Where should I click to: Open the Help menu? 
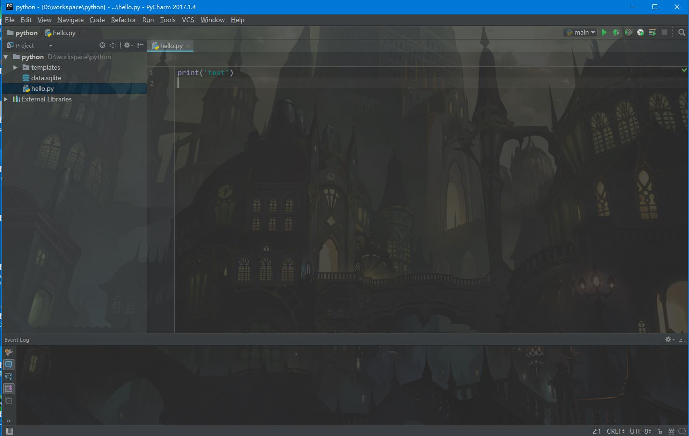[x=238, y=20]
